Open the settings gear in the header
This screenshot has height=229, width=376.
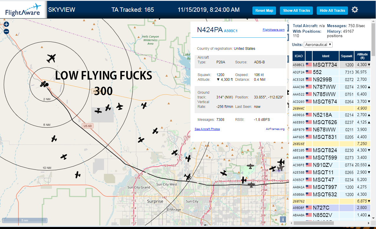coord(355,10)
